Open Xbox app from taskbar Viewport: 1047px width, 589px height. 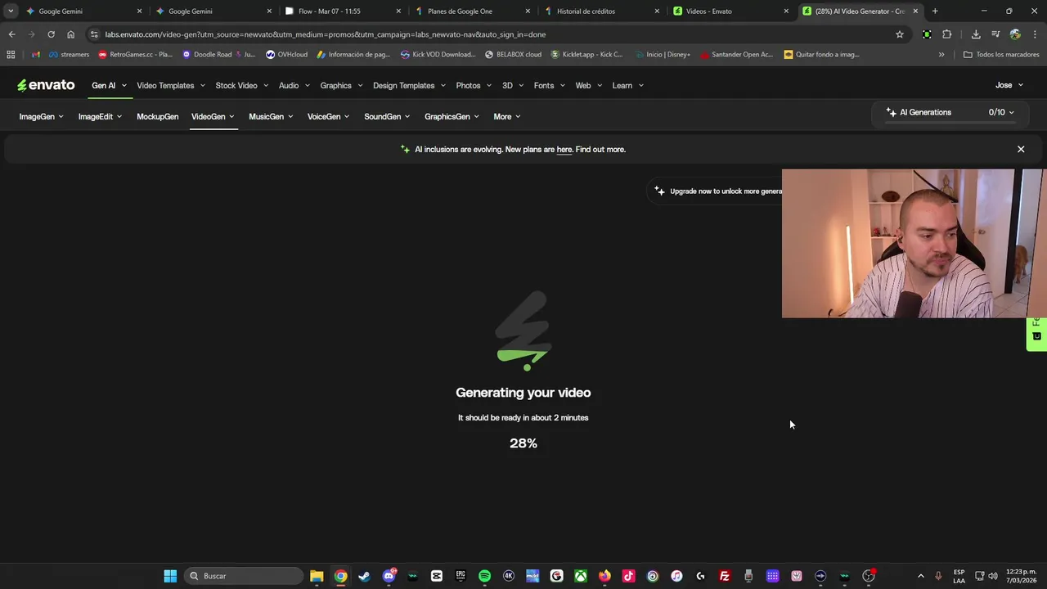tap(580, 576)
